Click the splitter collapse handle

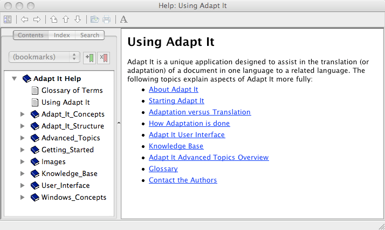click(119, 123)
